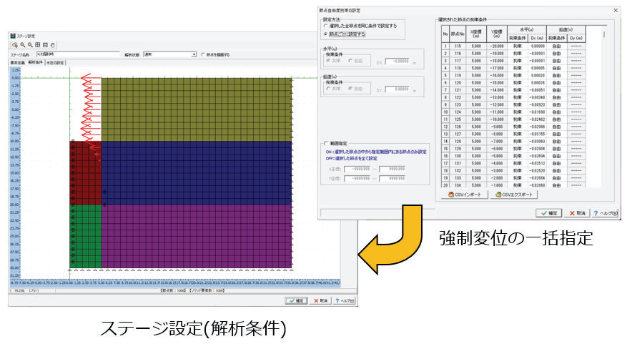
Task: Switch to the 要素定義 tab
Action: tap(17, 63)
